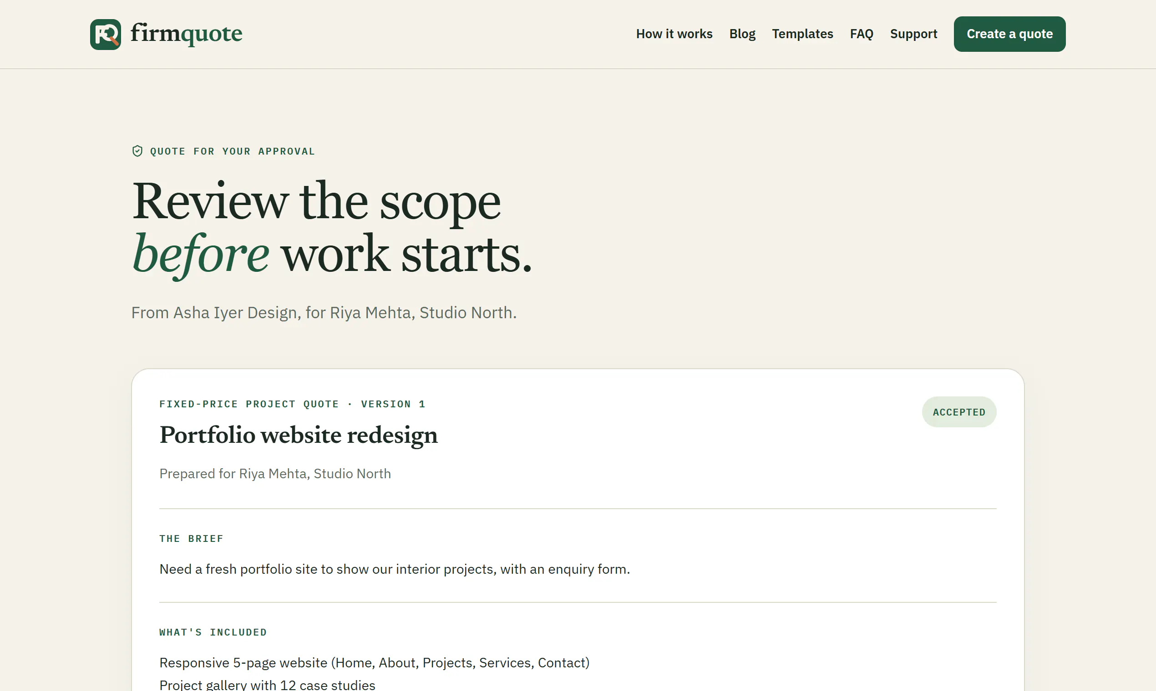Image resolution: width=1156 pixels, height=691 pixels.
Task: Click the QUOTE FOR YOUR APPROVAL label
Action: point(232,151)
